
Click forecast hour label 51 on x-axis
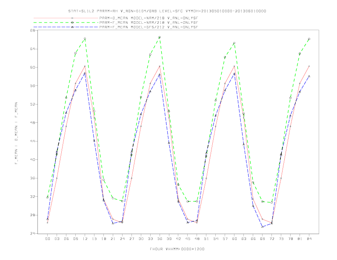206,239
